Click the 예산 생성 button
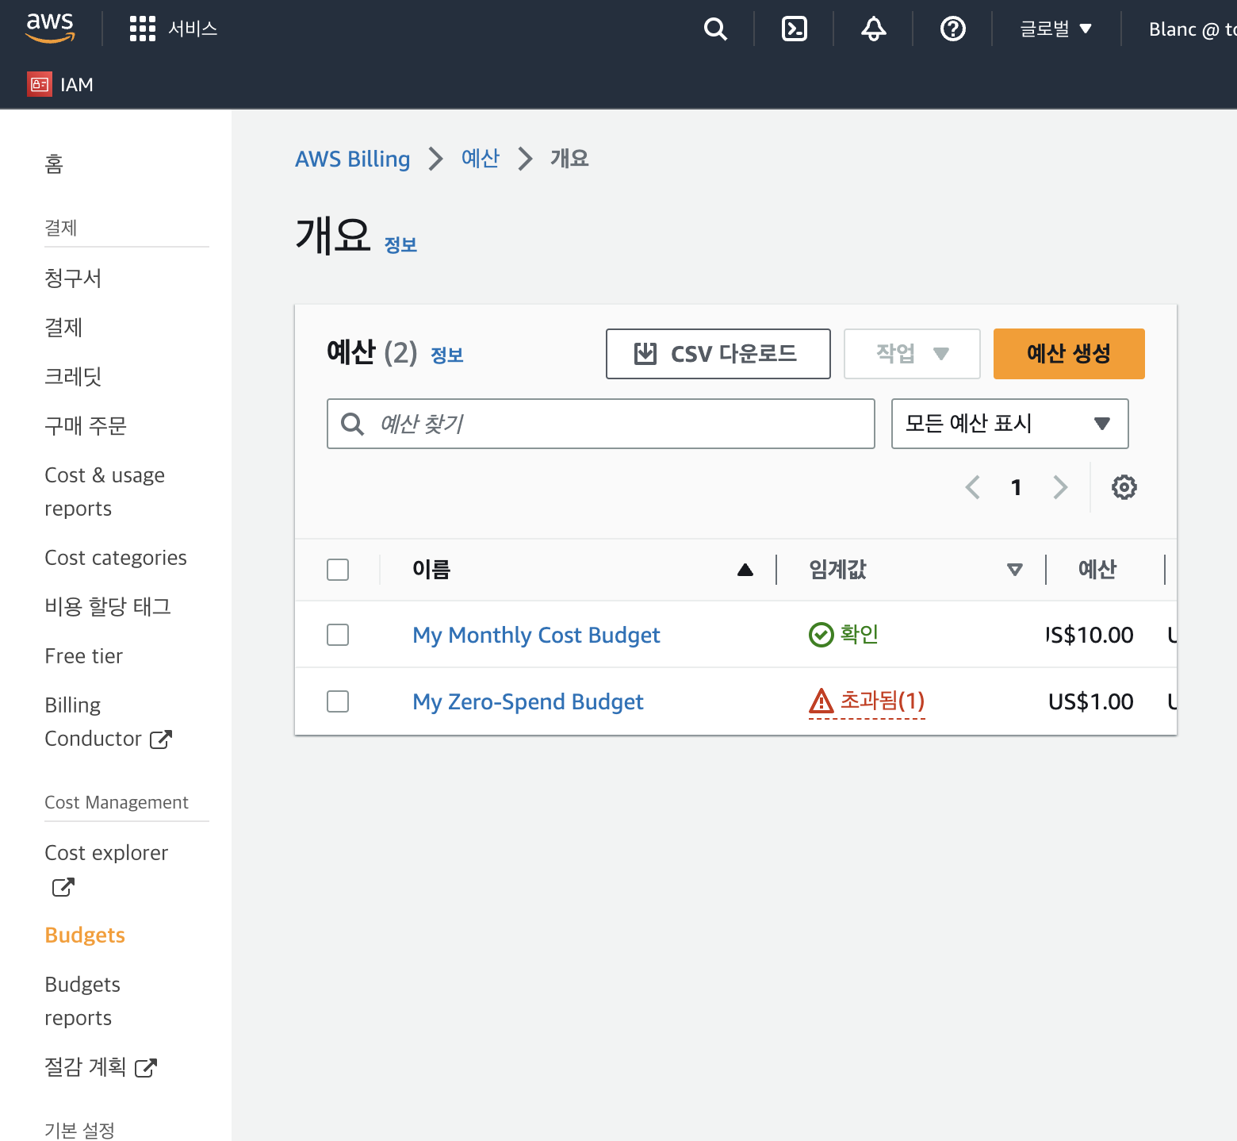 [x=1069, y=354]
